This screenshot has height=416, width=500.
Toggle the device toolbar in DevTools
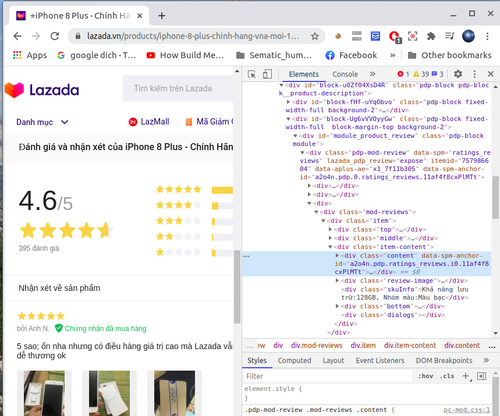point(267,74)
